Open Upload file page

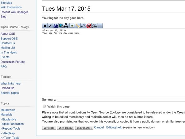tap(7, 88)
